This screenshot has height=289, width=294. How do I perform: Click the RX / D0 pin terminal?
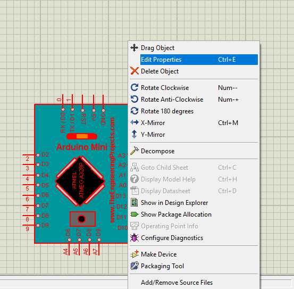click(x=63, y=110)
